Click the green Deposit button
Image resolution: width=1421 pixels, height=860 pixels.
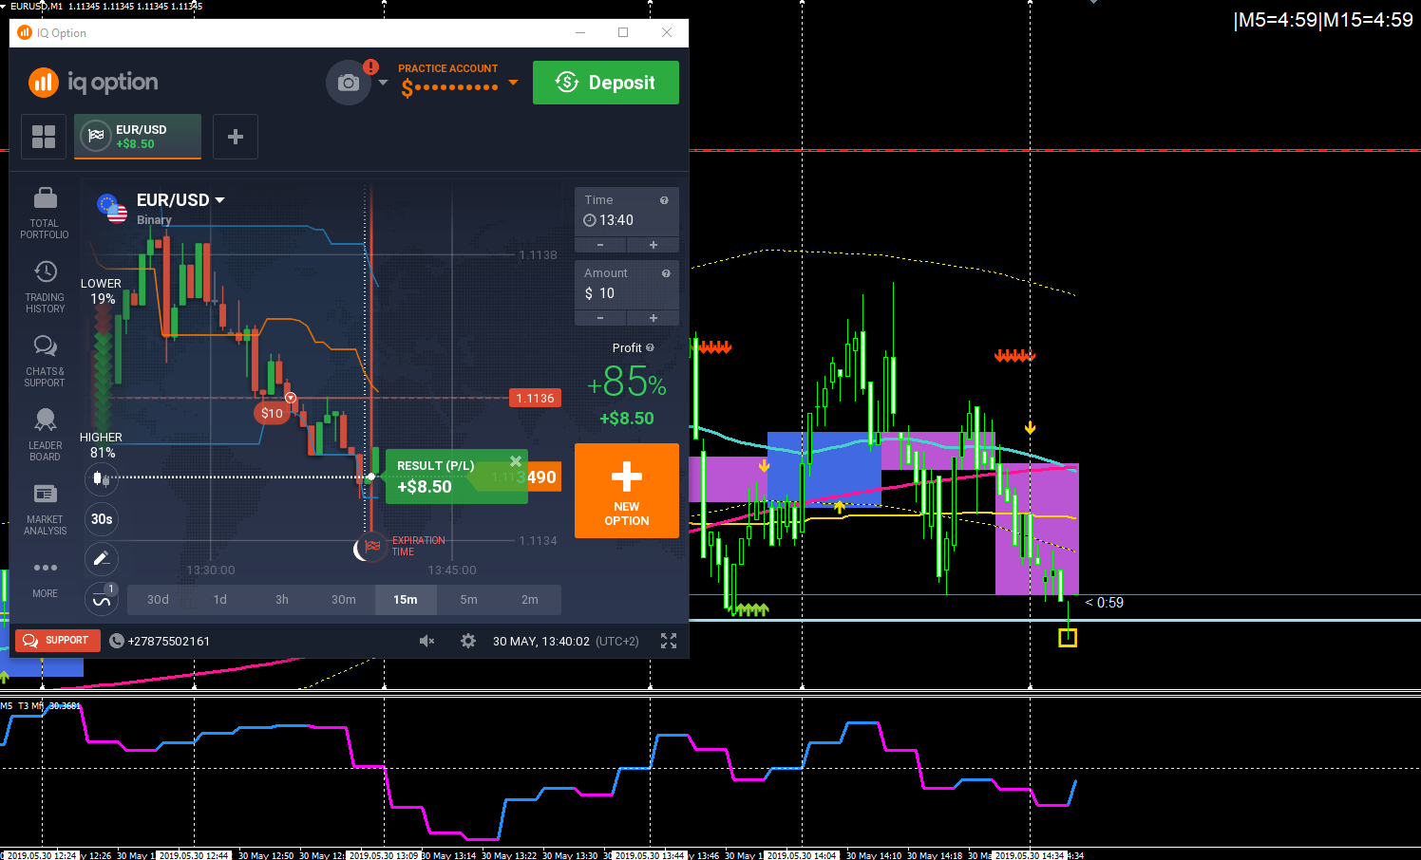coord(606,83)
